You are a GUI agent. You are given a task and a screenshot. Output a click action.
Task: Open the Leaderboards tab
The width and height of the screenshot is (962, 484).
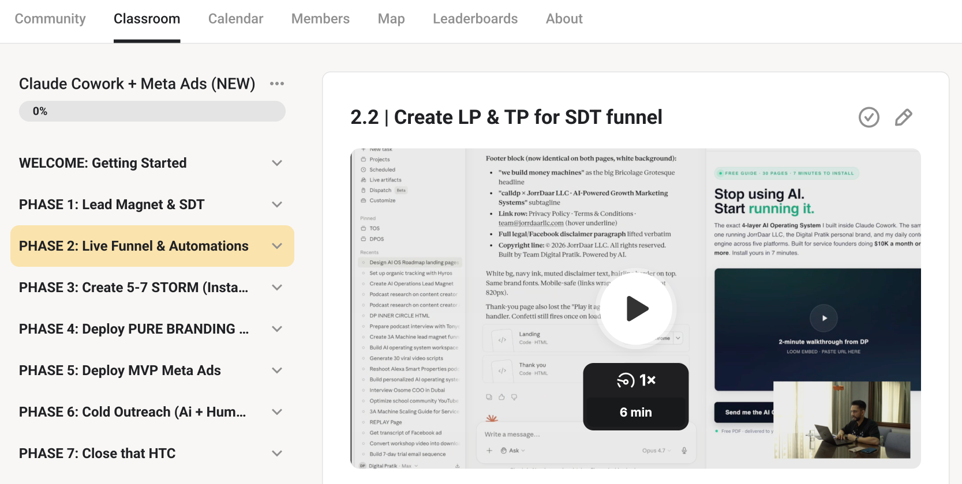tap(476, 19)
